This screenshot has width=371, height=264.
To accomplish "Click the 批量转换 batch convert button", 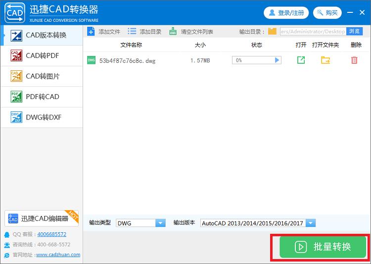I will pyautogui.click(x=323, y=247).
